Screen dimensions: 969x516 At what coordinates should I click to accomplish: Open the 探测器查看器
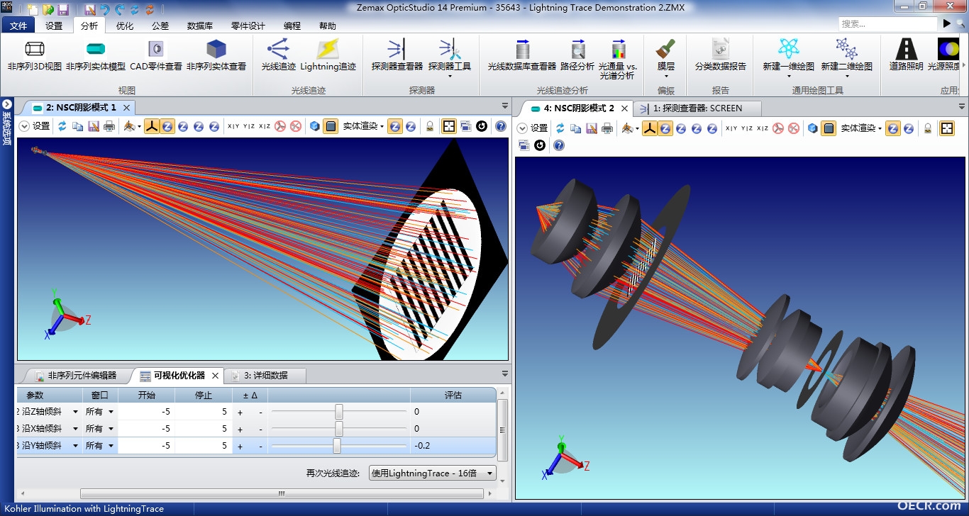pos(397,55)
